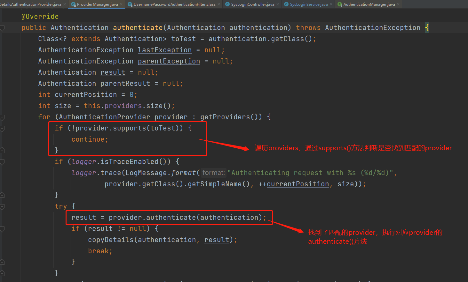Viewport: 468px width, 282px height.
Task: Close the UsernamePasswordAuthenticationFilter.class tab
Action: click(219, 4)
